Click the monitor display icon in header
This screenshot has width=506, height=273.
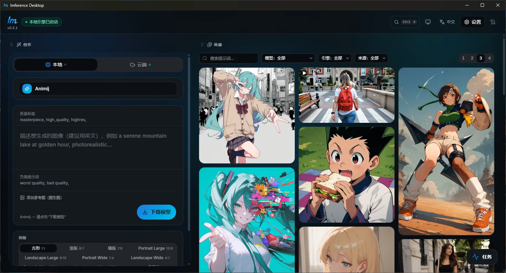click(x=428, y=22)
